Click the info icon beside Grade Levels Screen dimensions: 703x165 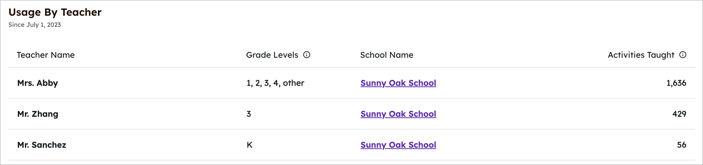coord(307,55)
